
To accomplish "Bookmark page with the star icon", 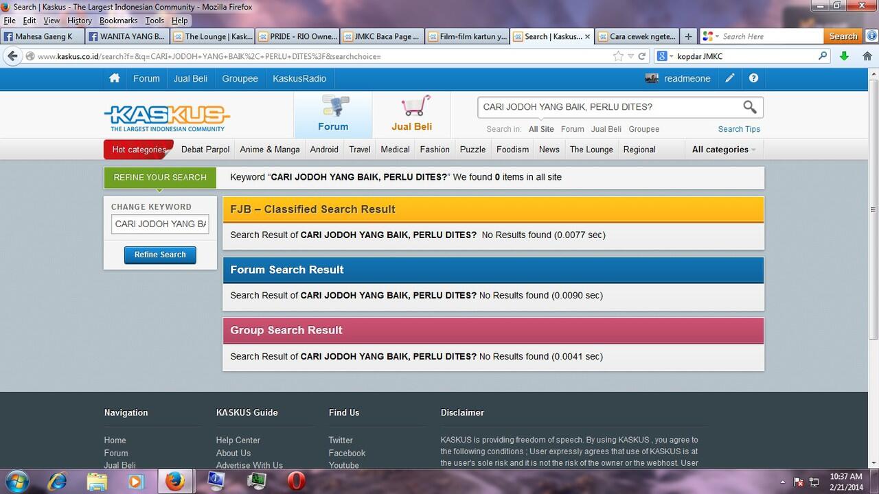I will click(619, 56).
